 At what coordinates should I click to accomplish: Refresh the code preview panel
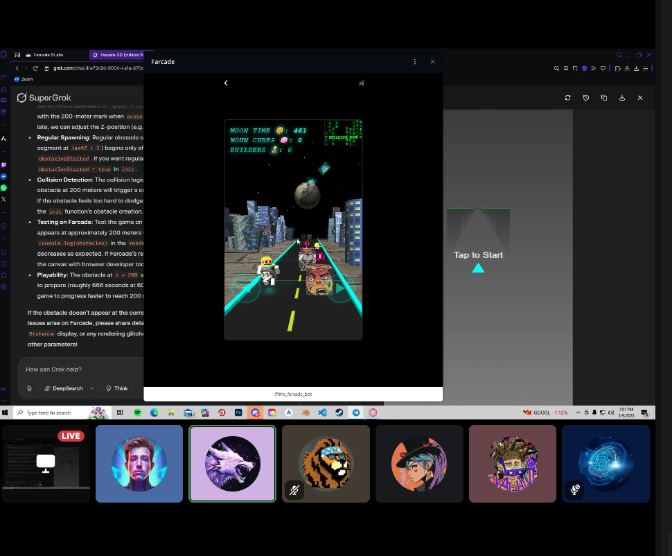[x=568, y=98]
